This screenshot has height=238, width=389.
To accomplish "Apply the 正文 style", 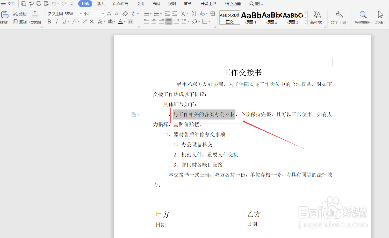I will pos(230,18).
